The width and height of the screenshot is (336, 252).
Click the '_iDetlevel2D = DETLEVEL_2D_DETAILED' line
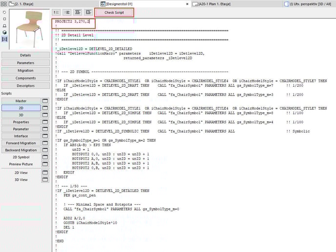click(94, 49)
